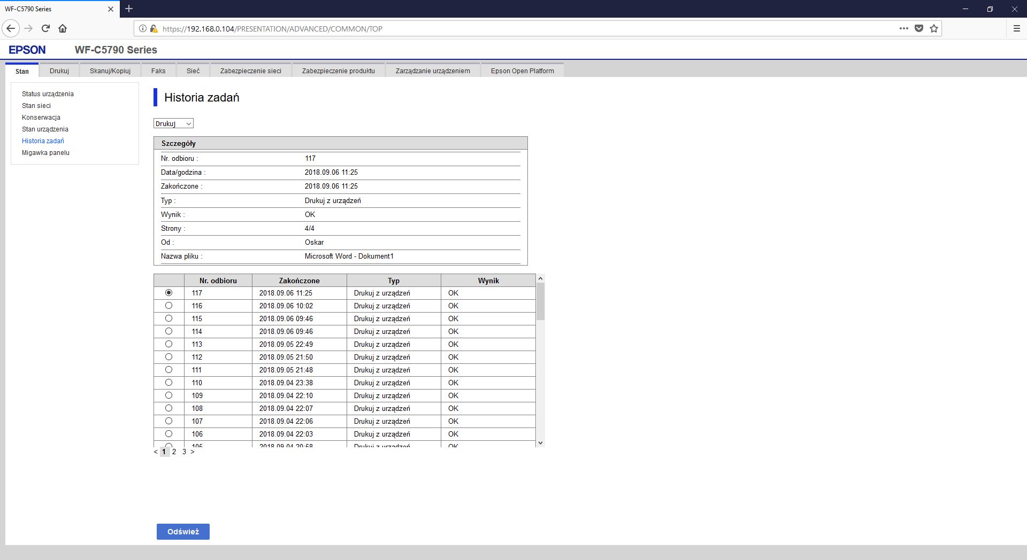Click the Zakończone column header
The image size is (1027, 560).
(300, 281)
